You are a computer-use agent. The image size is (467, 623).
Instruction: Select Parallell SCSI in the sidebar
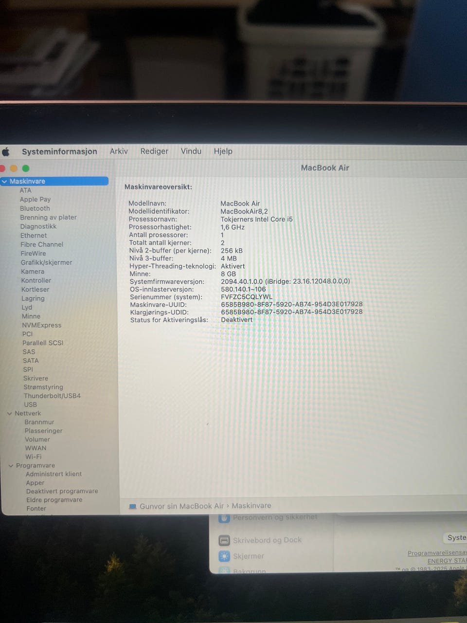(43, 343)
